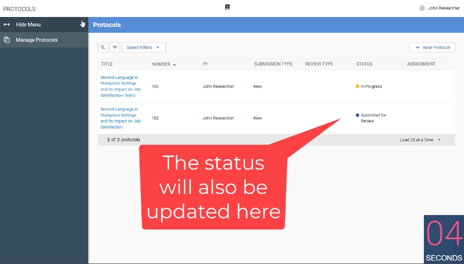This screenshot has width=464, height=264.
Task: Open the filter list icon
Action: [x=115, y=47]
